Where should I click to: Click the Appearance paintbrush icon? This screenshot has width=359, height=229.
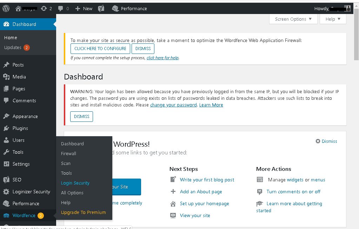click(x=6, y=116)
